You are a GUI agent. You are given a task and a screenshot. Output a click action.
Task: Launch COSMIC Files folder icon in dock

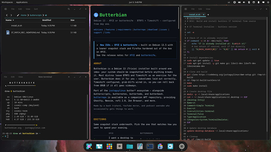tap(130, 146)
